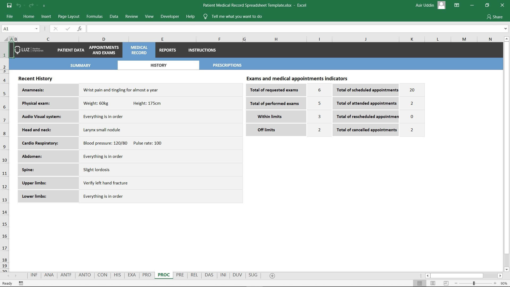The height and width of the screenshot is (287, 510).
Task: Open the View ribbon tab
Action: coord(149,16)
